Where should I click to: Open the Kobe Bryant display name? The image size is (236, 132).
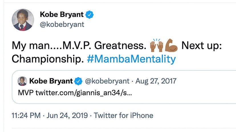(x=62, y=14)
